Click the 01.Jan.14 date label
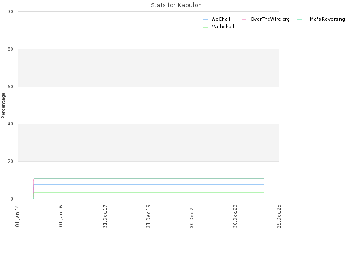 (17, 216)
